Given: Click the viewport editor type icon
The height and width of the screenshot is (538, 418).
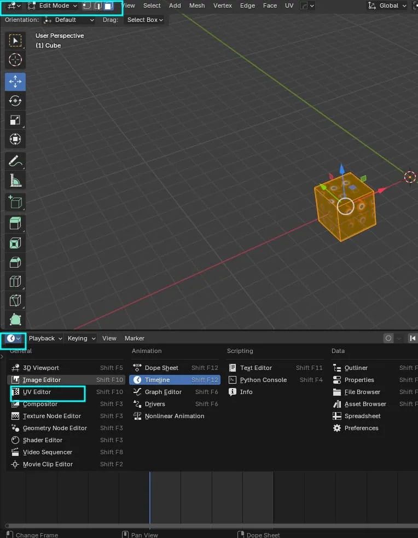Looking at the screenshot, I should pyautogui.click(x=14, y=6).
